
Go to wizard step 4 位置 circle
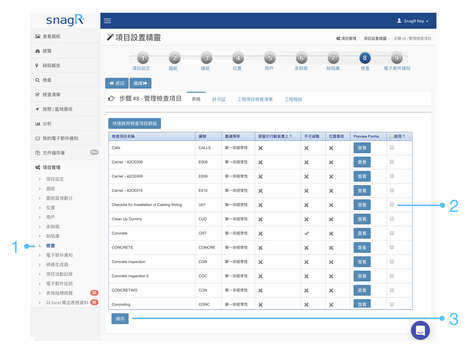pos(238,58)
